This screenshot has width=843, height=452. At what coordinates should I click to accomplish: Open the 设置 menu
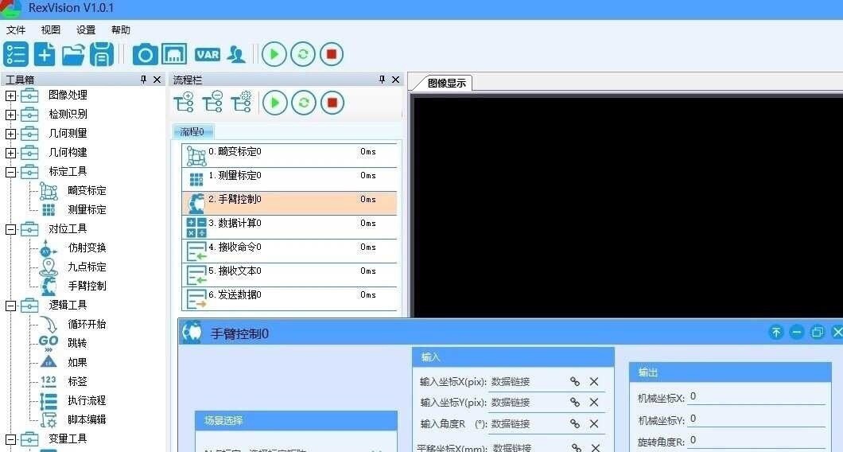coord(86,30)
